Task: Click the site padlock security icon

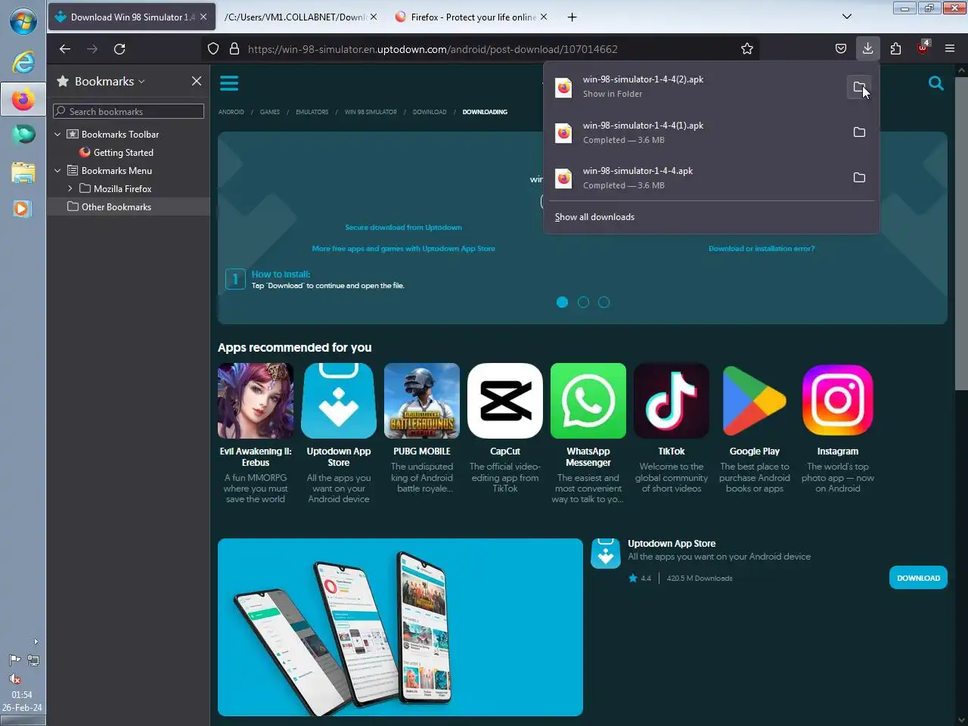Action: point(234,48)
